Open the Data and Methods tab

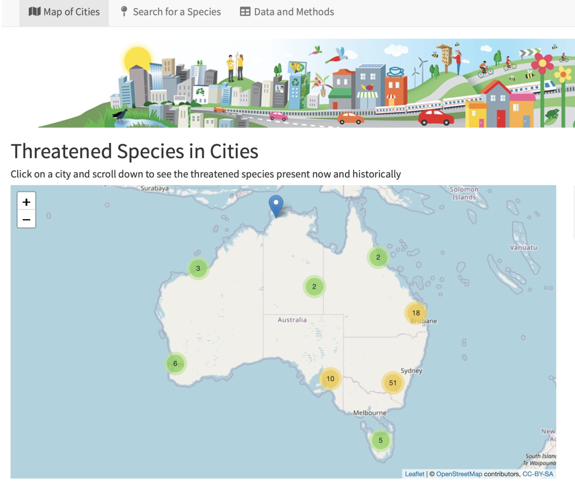(x=295, y=12)
